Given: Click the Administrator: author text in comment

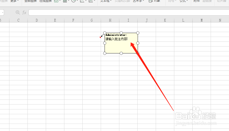Looking at the screenshot, I should click(x=116, y=35).
